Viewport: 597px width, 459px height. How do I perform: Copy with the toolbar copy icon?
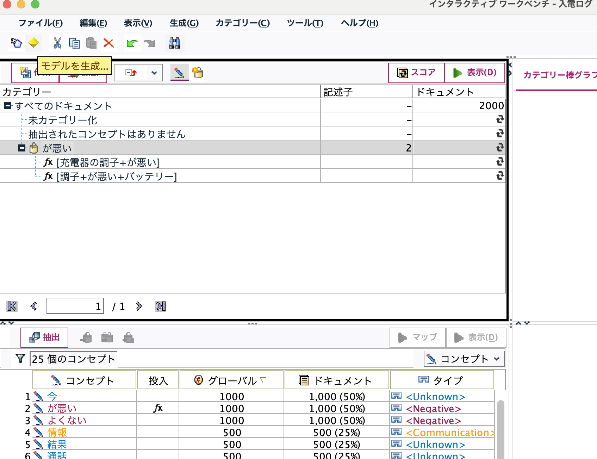pyautogui.click(x=74, y=43)
